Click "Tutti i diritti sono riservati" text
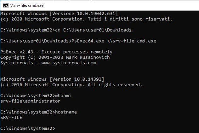Image resolution: width=199 pixels, height=133 pixels. (137, 19)
